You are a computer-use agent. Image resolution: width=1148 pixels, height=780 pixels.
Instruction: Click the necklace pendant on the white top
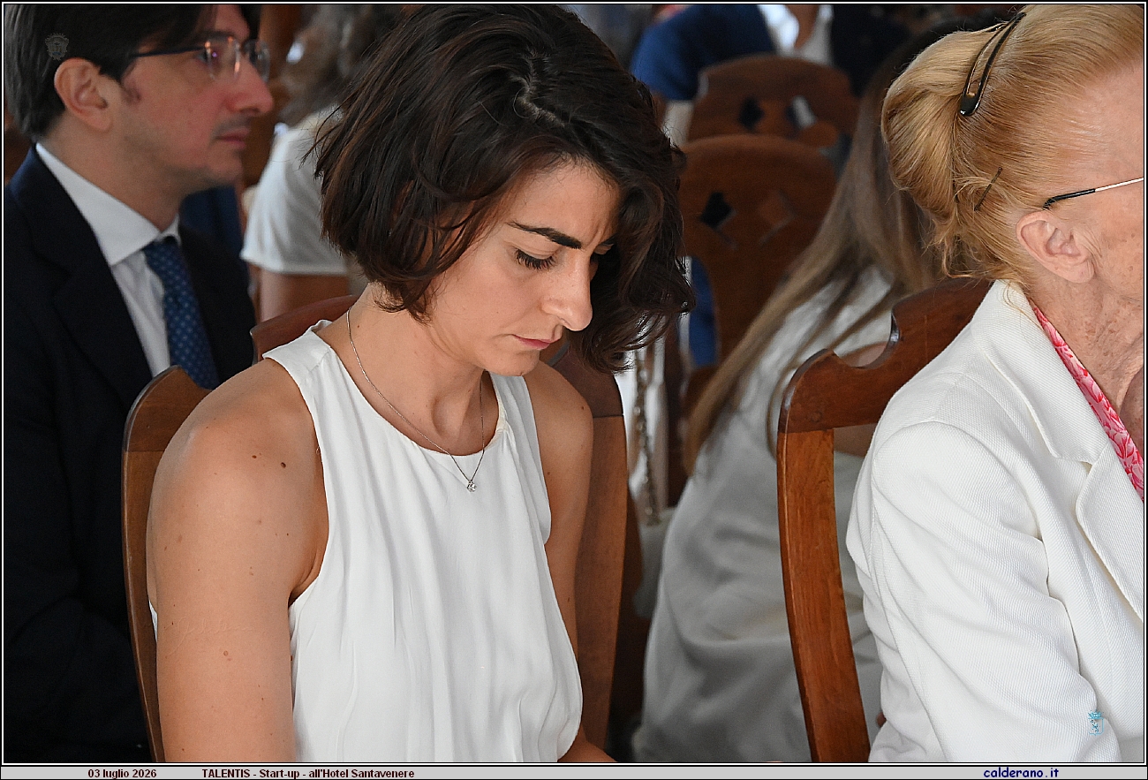click(472, 484)
